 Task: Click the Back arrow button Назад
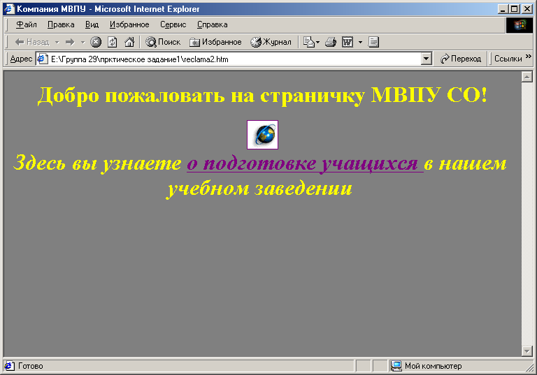point(32,42)
